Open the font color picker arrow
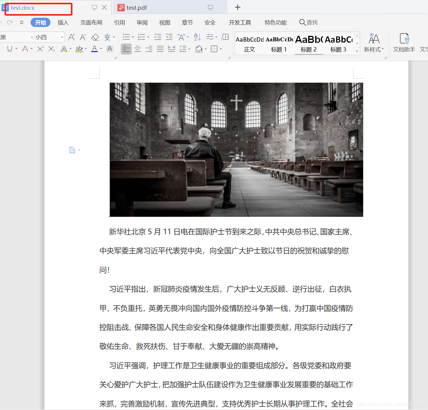This screenshot has width=428, height=410. click(x=101, y=49)
